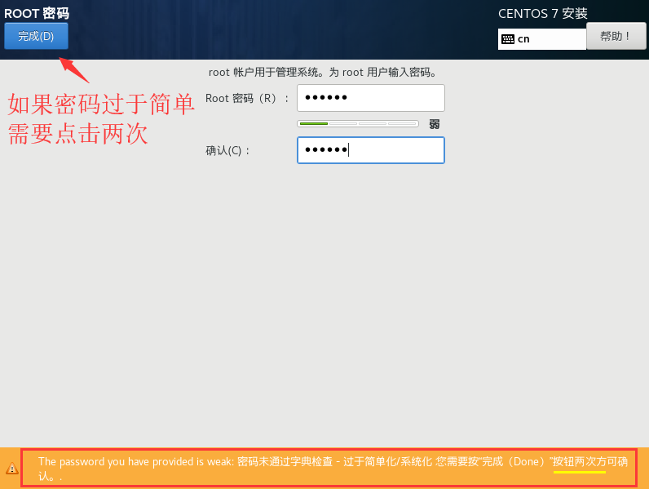Click the CENTOS 7 安装 heading
Image resolution: width=649 pixels, height=489 pixels.
(x=542, y=13)
